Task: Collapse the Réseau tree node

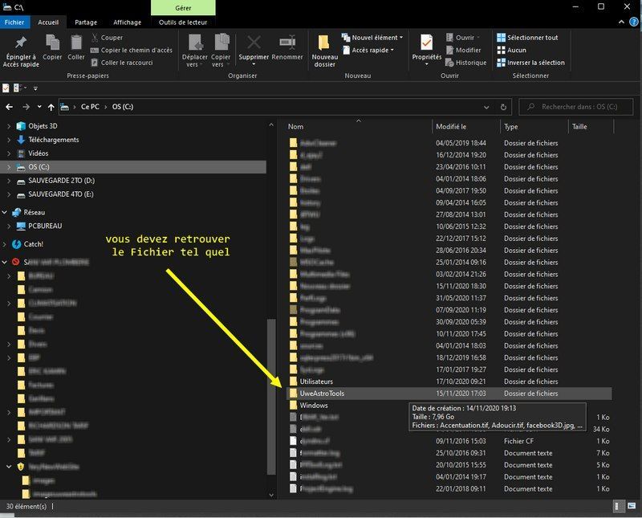Action: point(5,212)
